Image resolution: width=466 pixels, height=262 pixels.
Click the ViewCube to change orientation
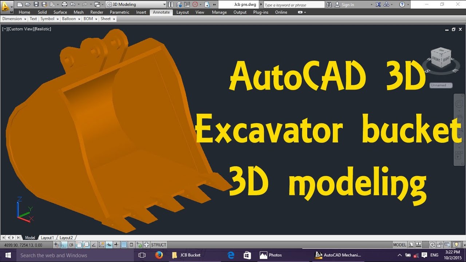[441, 58]
